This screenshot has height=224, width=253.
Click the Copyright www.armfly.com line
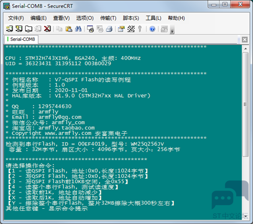click(x=66, y=133)
